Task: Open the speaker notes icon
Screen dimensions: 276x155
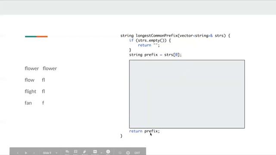Action: (x=76, y=152)
